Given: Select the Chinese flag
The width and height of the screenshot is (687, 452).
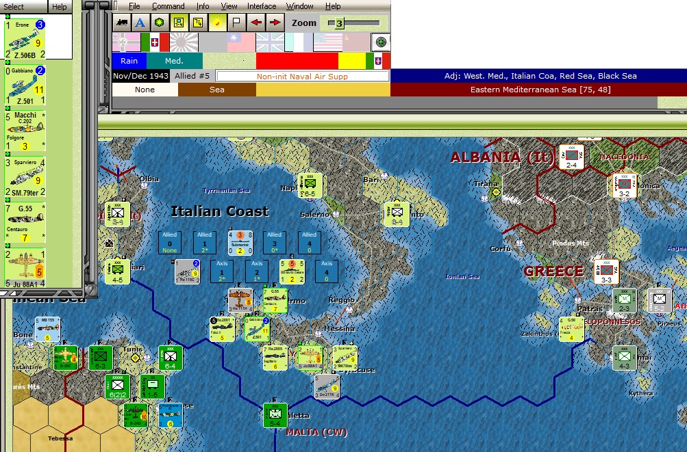Looking at the screenshot, I should [241, 42].
